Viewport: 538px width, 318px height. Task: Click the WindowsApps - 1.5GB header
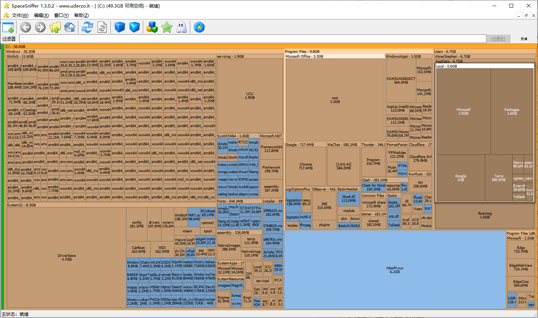coord(409,56)
